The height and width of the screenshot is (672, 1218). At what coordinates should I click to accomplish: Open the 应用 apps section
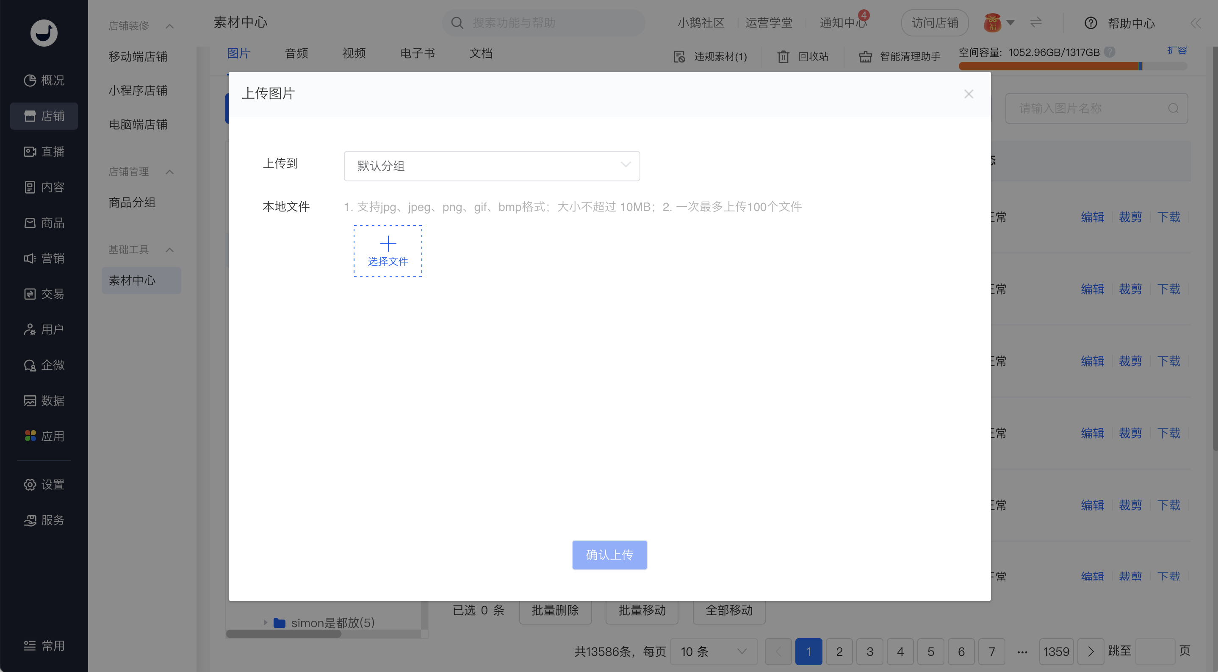(x=44, y=436)
